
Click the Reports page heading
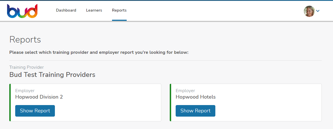click(25, 39)
